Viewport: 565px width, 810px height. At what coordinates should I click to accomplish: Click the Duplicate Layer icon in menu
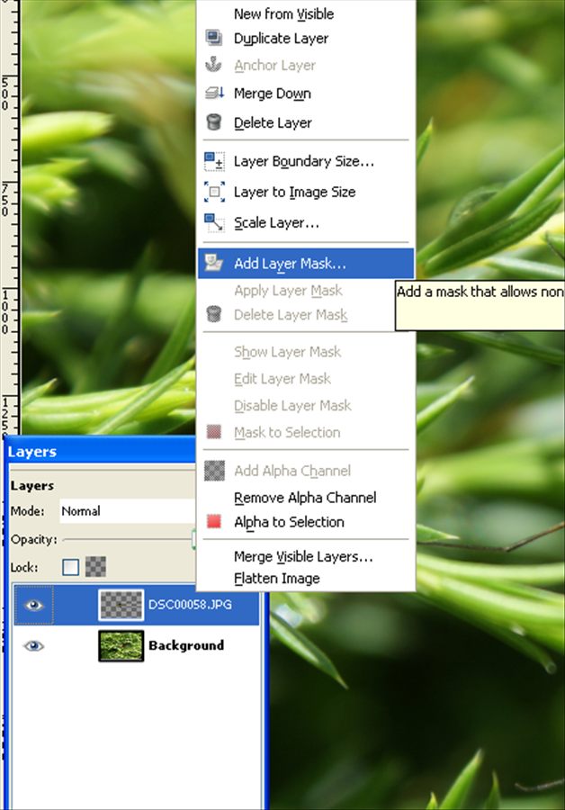214,38
